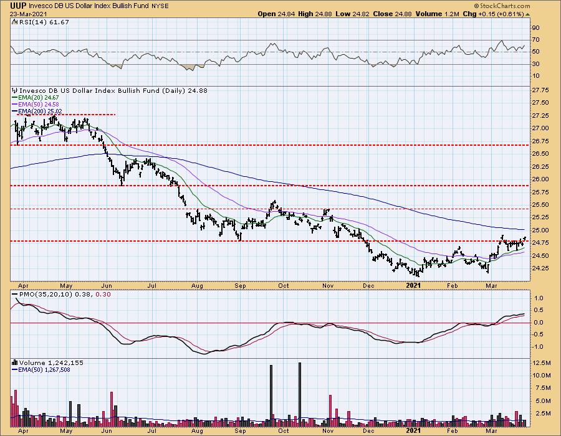
Task: Click the Volume histogram icon in volume panel
Action: pyautogui.click(x=15, y=363)
